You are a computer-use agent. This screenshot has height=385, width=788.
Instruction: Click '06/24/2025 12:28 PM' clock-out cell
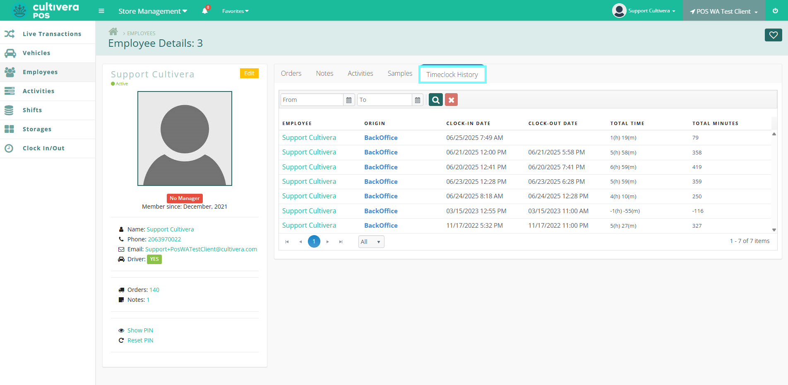pyautogui.click(x=558, y=196)
